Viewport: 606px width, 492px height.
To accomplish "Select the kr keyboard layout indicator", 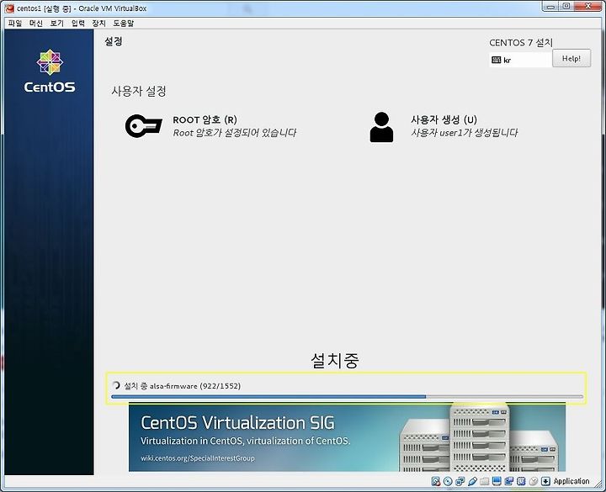I will pyautogui.click(x=520, y=60).
